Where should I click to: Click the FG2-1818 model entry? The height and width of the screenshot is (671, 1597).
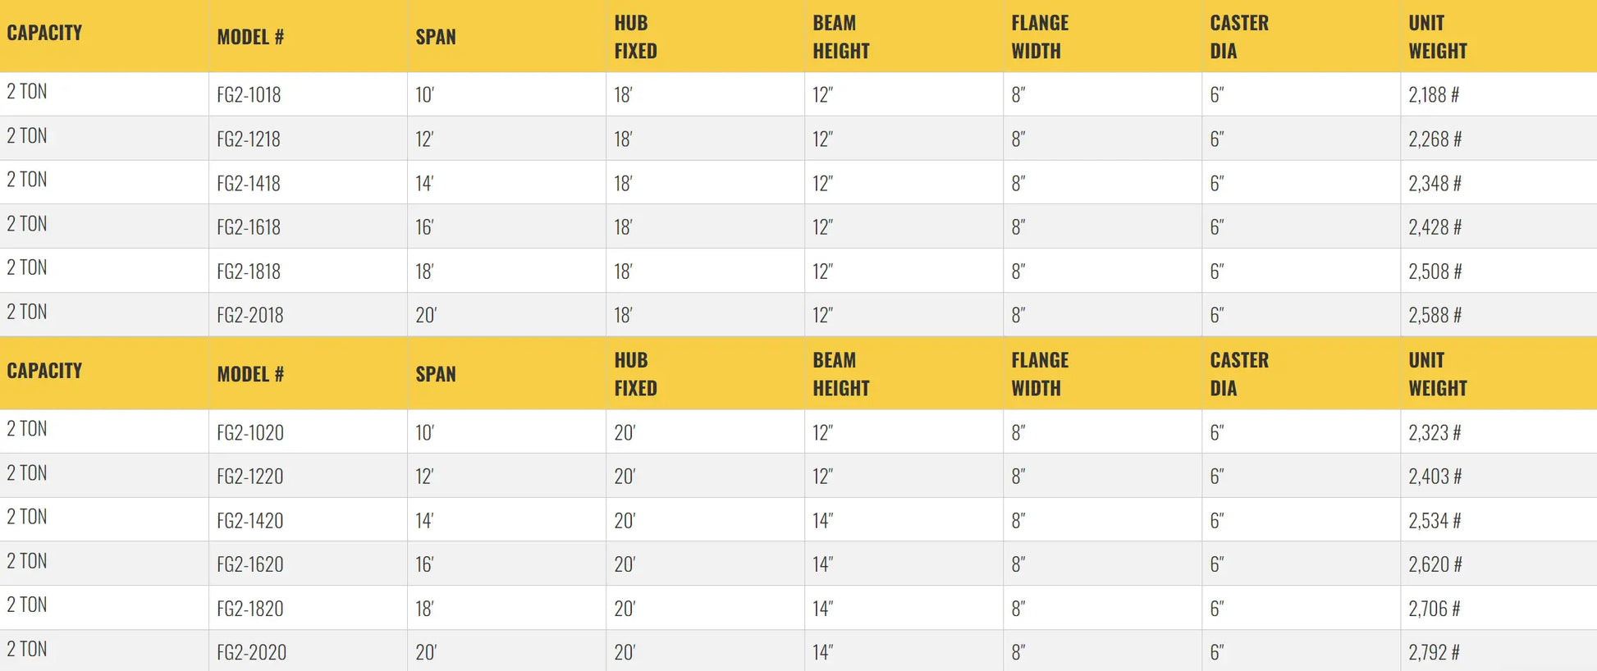click(x=249, y=272)
